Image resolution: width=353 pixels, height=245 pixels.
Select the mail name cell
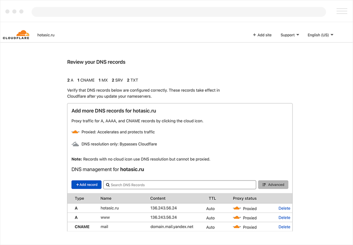click(x=104, y=227)
